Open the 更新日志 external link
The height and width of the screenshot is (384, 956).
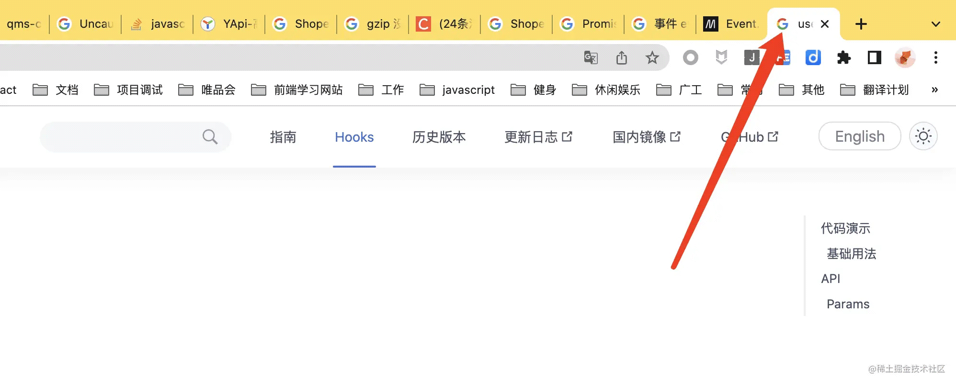(538, 137)
